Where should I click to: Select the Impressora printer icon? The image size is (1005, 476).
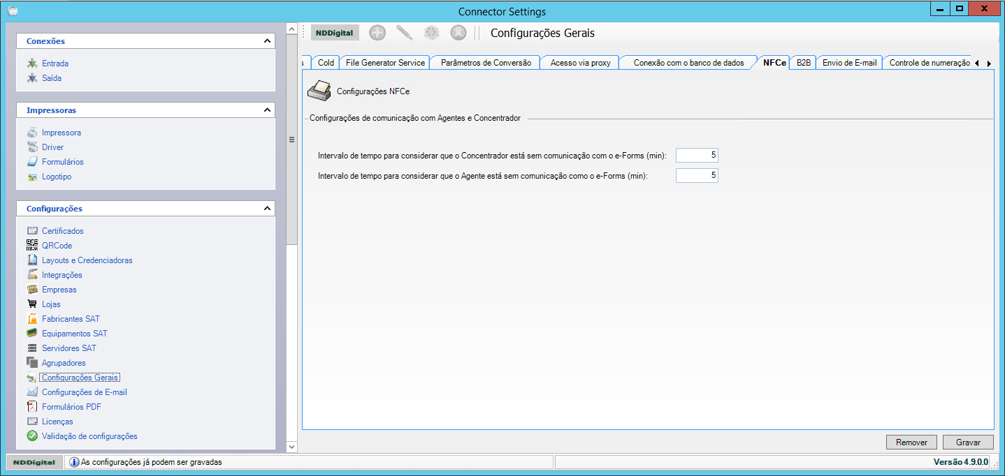(32, 133)
